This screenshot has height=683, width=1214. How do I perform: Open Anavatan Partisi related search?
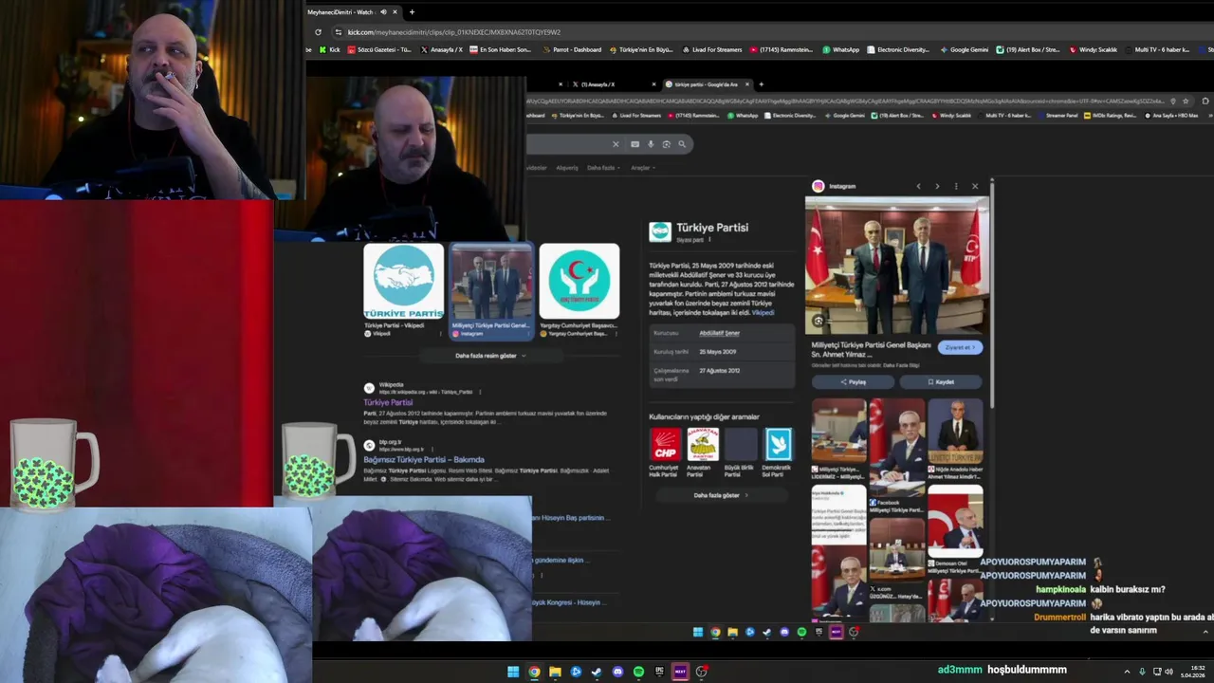tap(703, 452)
